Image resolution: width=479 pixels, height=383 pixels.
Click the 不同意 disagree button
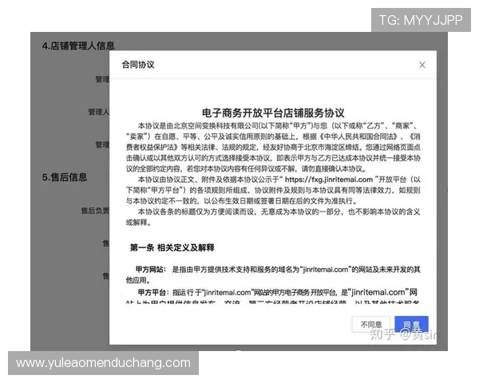371,325
